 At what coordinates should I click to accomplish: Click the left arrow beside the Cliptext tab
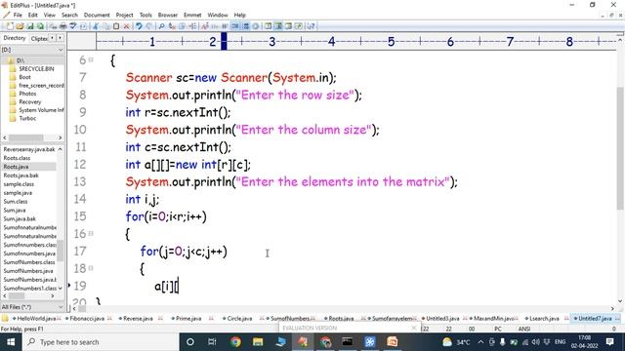pos(52,38)
